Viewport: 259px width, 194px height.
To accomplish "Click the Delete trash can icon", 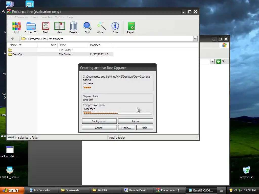I will pyautogui.click(x=73, y=28).
